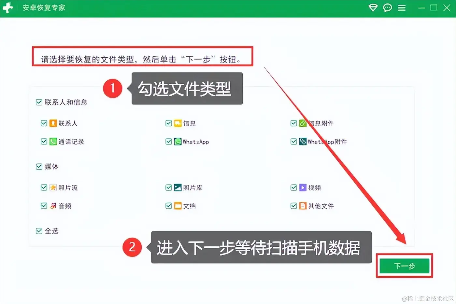Viewport: 456px width, 304px height.
Task: Toggle the 照片库 checkbox
Action: click(x=169, y=187)
